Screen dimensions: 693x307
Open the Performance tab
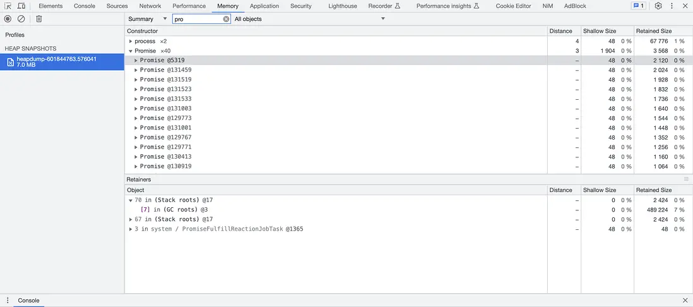click(x=189, y=6)
